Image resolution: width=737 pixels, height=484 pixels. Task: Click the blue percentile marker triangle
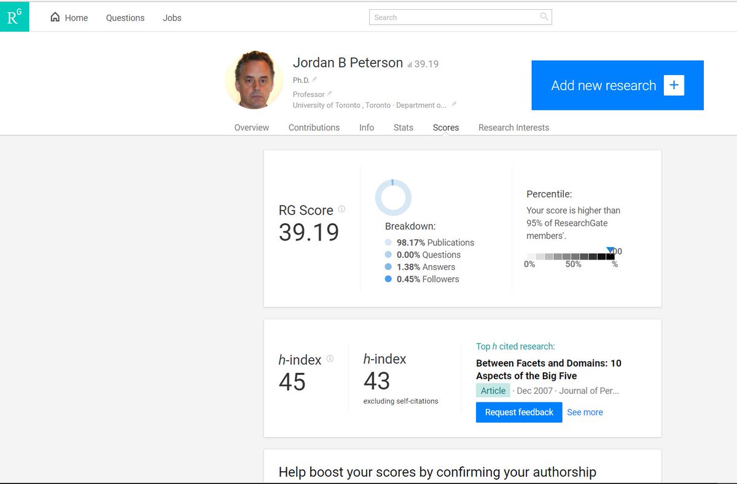[610, 250]
